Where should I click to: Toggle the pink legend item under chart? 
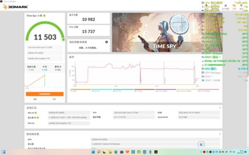208,90
